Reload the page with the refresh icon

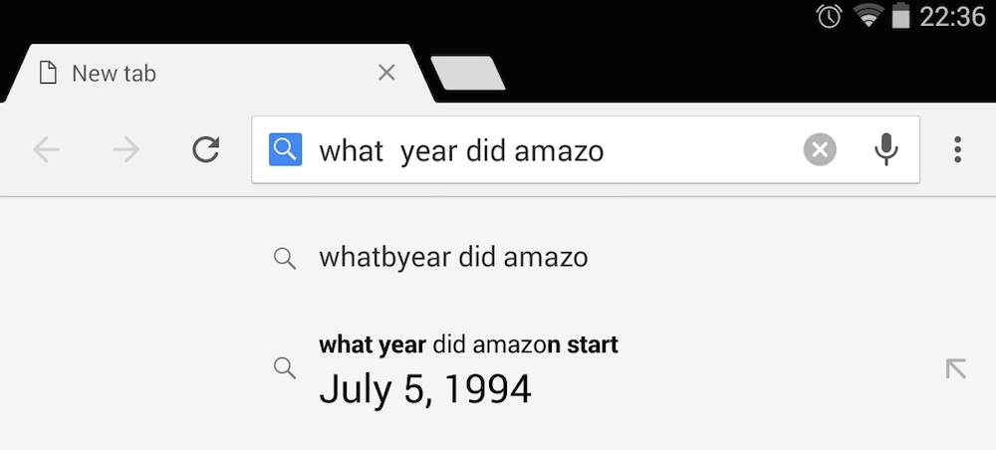pyautogui.click(x=205, y=150)
